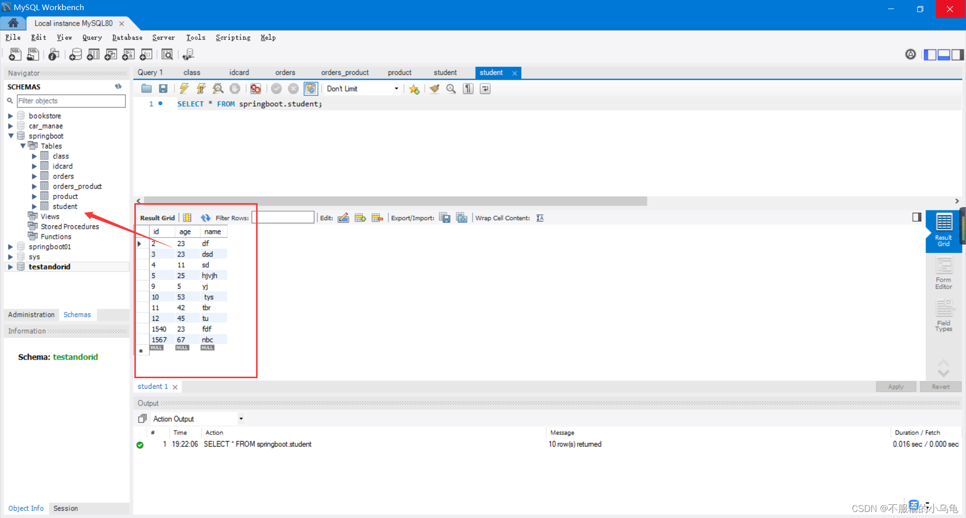This screenshot has height=518, width=966.
Task: Edit current row pencil icon
Action: click(x=343, y=218)
